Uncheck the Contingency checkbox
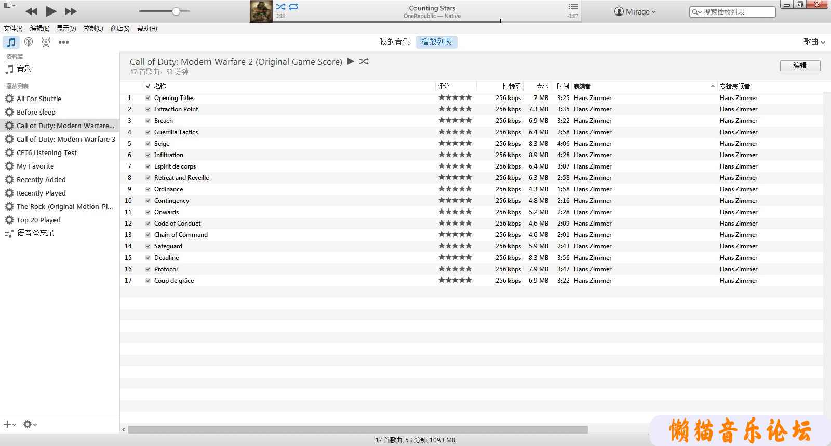 148,201
